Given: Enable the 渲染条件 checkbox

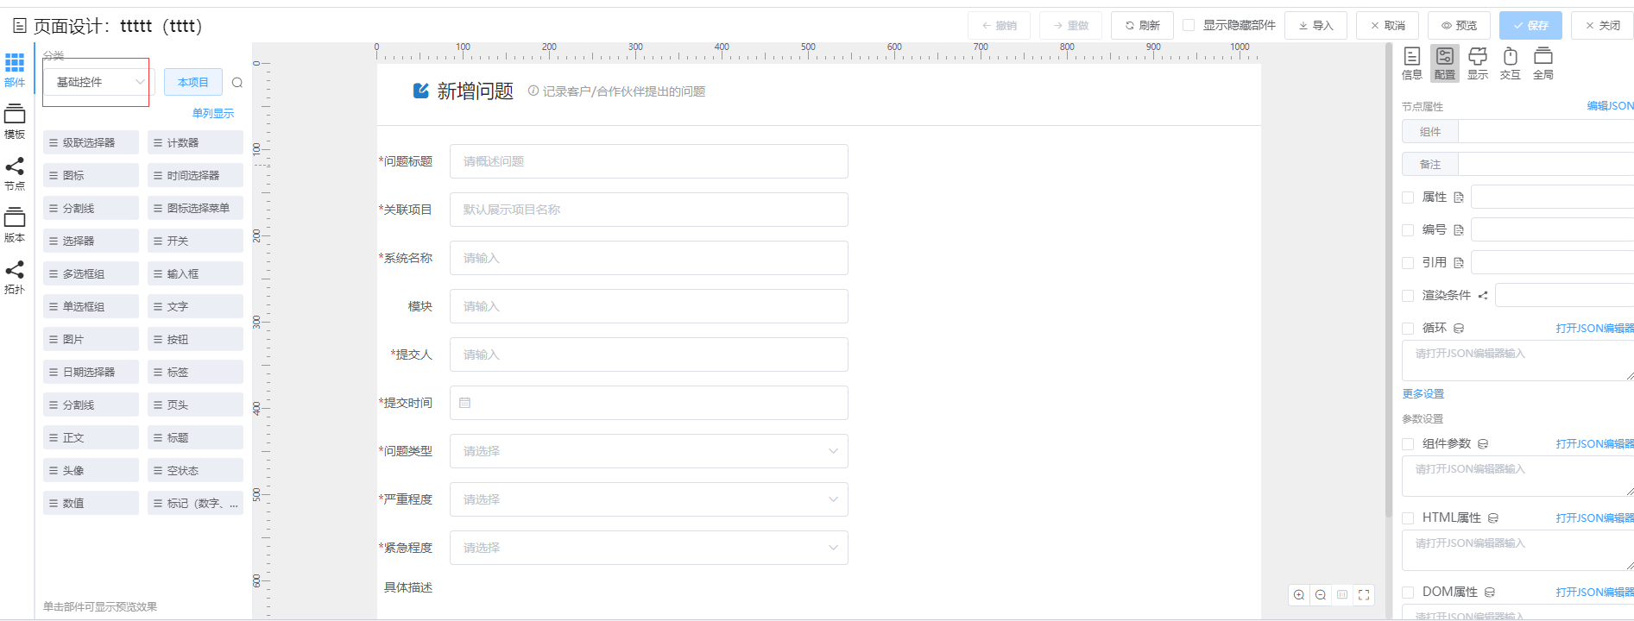Looking at the screenshot, I should coord(1408,296).
